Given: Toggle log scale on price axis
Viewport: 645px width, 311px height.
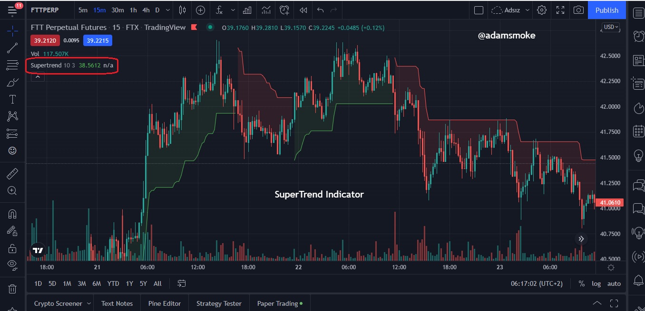Looking at the screenshot, I should (x=596, y=283).
